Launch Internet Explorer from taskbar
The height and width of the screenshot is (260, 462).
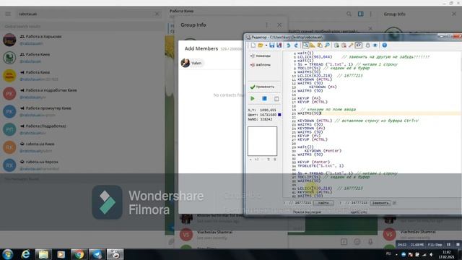(26, 254)
